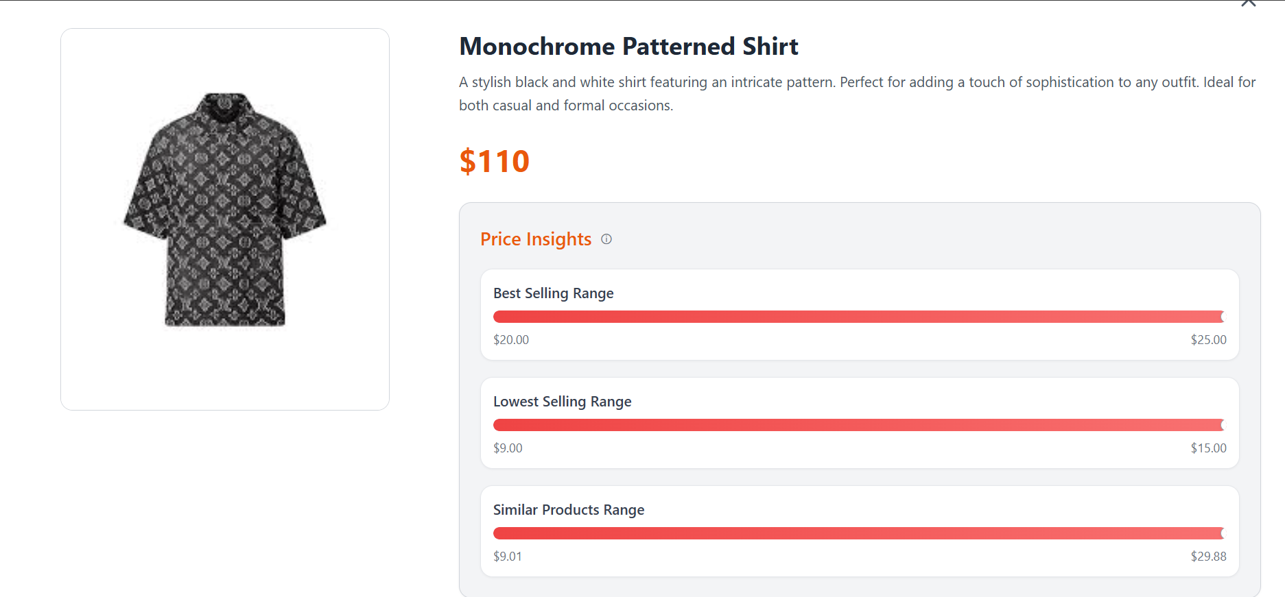Click the $29.88 similar products maximum value

click(x=1209, y=557)
